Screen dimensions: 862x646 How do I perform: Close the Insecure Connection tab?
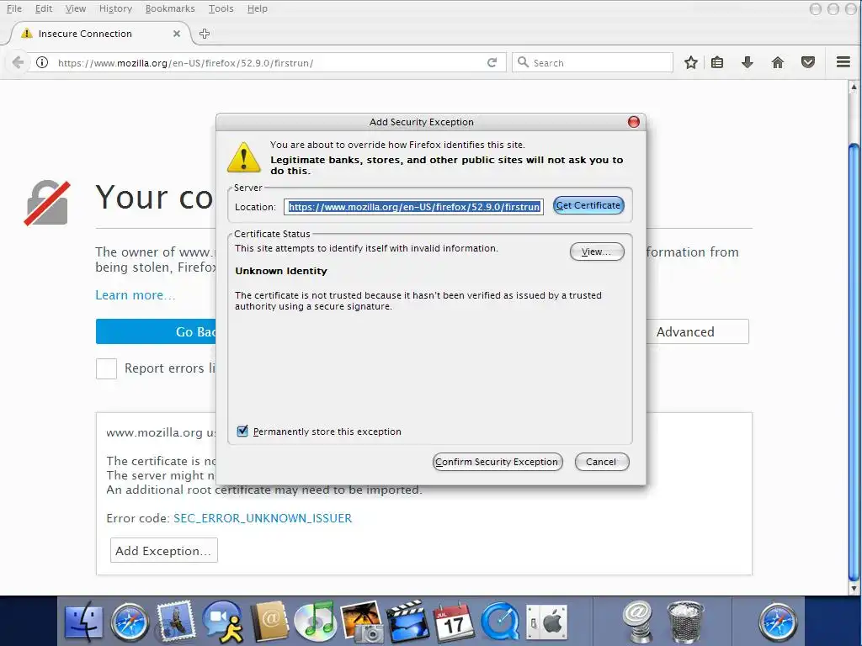pos(177,34)
